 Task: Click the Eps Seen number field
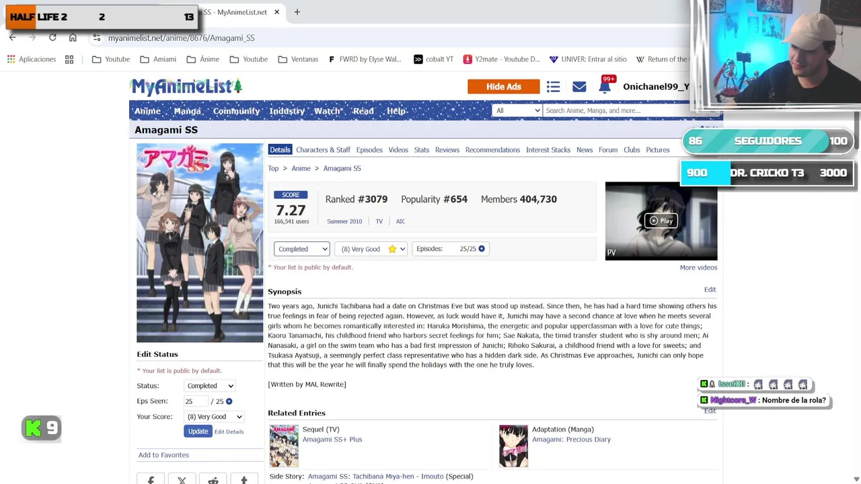[x=195, y=401]
